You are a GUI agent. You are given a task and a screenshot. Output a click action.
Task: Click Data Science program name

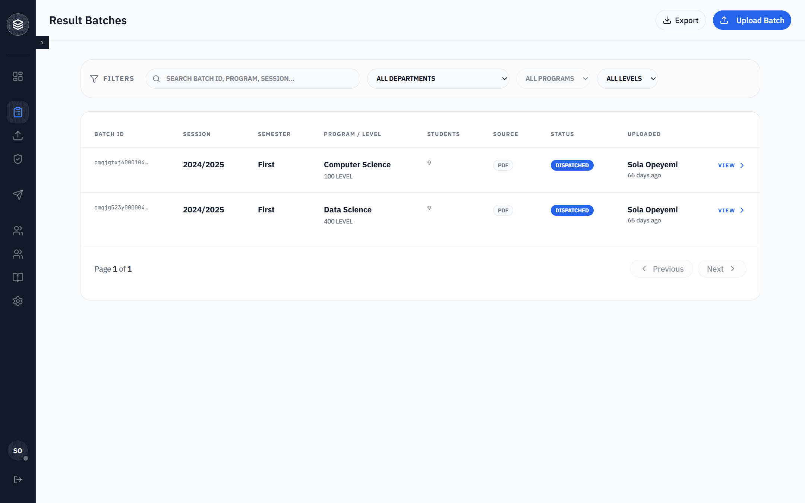click(x=348, y=210)
